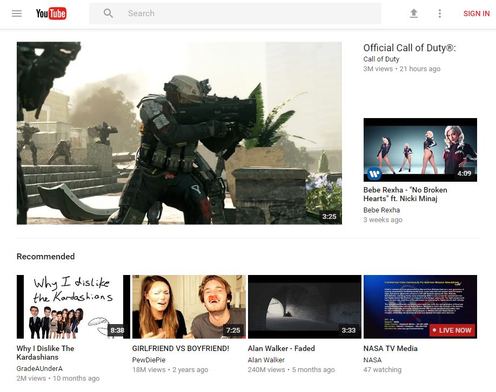Viewport: 496px width, 392px height.
Task: Open the Official Call of Duty title
Action: [410, 47]
